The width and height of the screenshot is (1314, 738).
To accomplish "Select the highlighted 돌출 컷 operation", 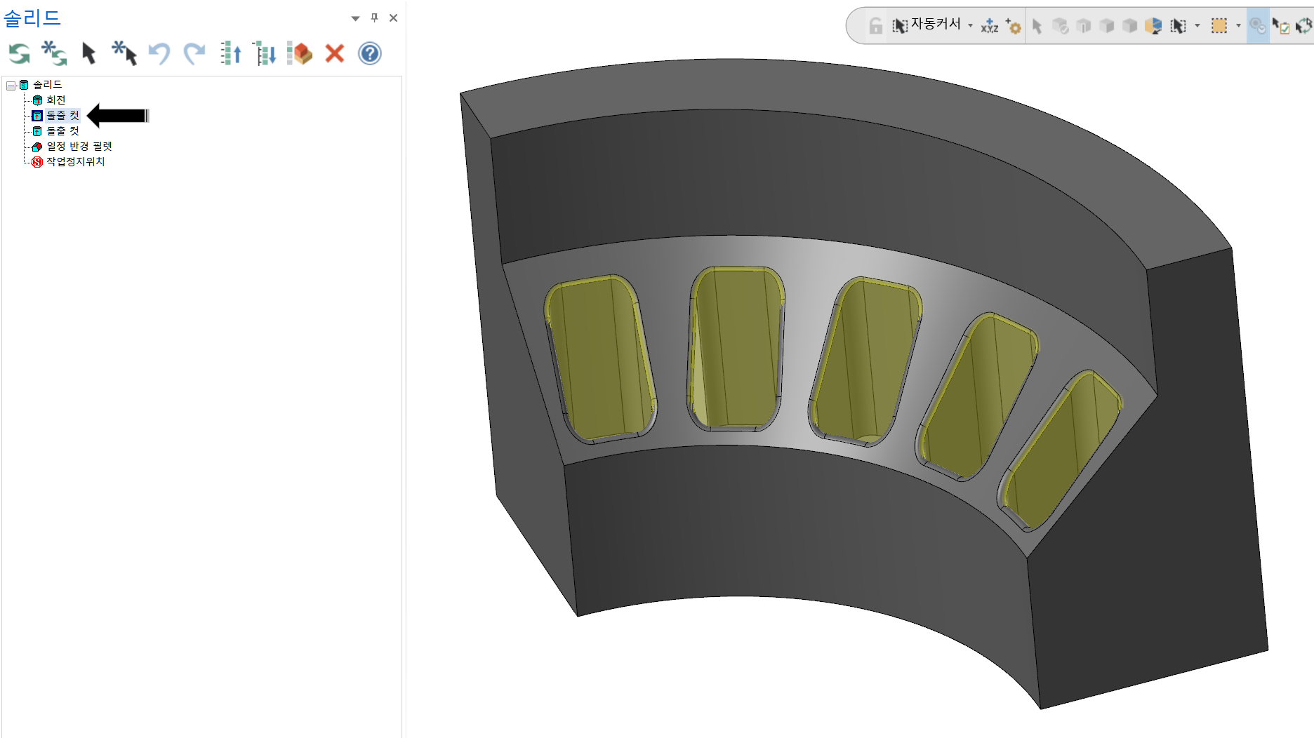I will (62, 116).
